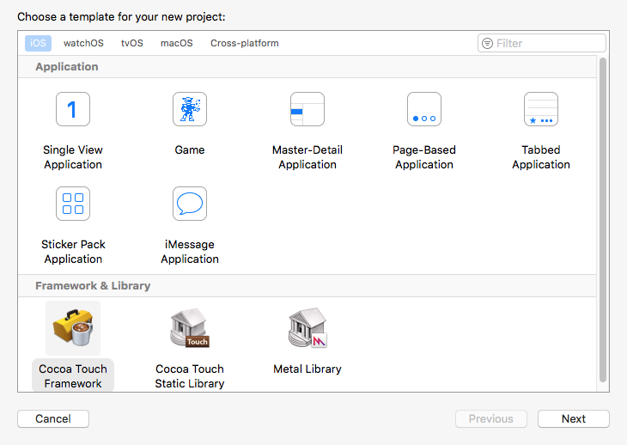Click the "Metal Library" label
Image resolution: width=627 pixels, height=445 pixels.
point(307,369)
